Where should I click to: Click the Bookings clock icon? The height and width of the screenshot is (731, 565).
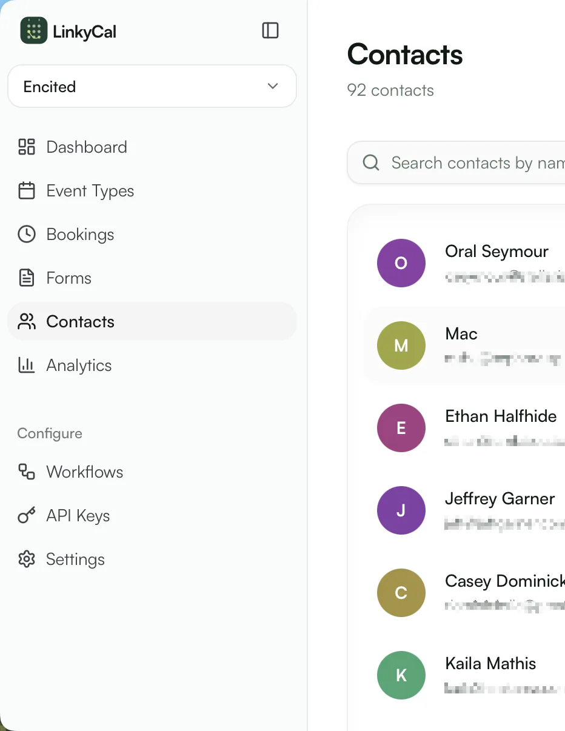[x=27, y=234]
